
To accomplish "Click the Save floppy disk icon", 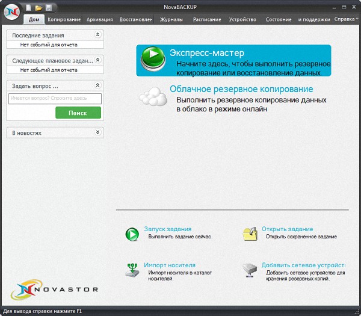I will (x=49, y=8).
